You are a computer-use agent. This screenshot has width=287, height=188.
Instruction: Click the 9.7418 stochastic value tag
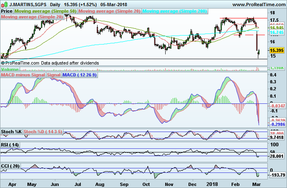coord(277,137)
